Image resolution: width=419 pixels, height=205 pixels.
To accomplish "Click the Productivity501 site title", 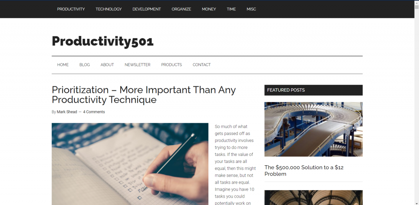I will (103, 41).
